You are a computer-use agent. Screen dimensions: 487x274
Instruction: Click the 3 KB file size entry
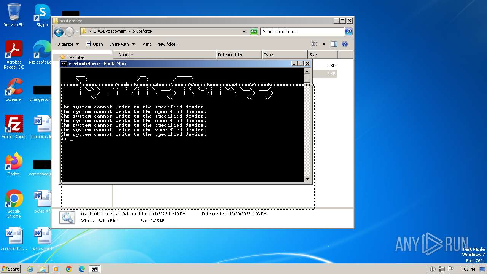(331, 74)
